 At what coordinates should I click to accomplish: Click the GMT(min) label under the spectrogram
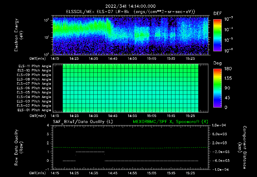click(38, 58)
